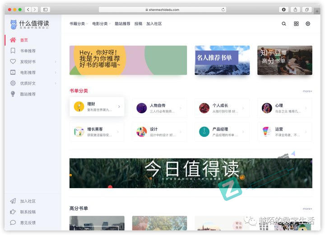This screenshot has height=235, width=325.
Task: Click the arrow on the 增长黑客 card
Action: pos(118,132)
